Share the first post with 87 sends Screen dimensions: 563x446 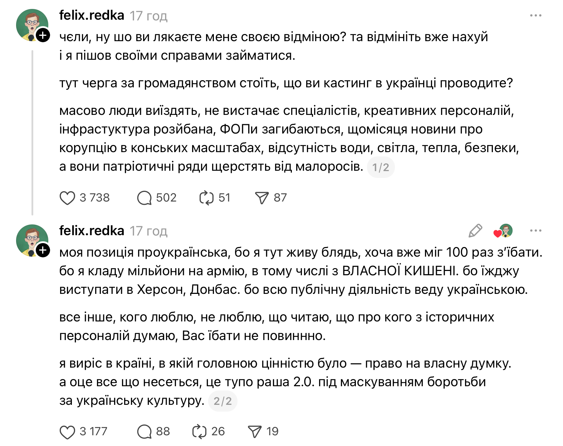(262, 198)
